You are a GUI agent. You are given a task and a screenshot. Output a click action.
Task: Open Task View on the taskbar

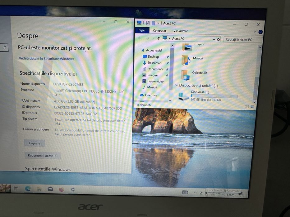(16, 188)
